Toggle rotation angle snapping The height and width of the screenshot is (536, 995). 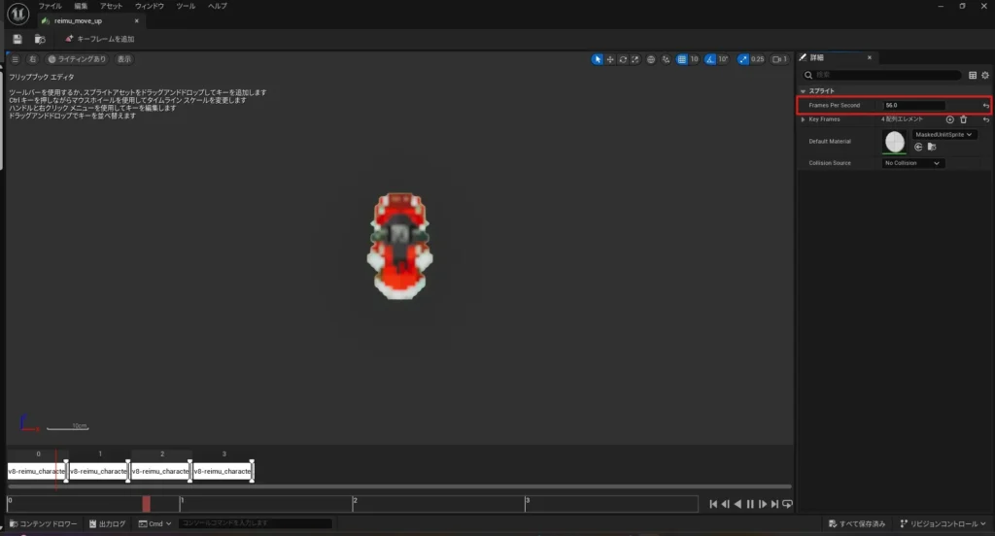pos(710,59)
